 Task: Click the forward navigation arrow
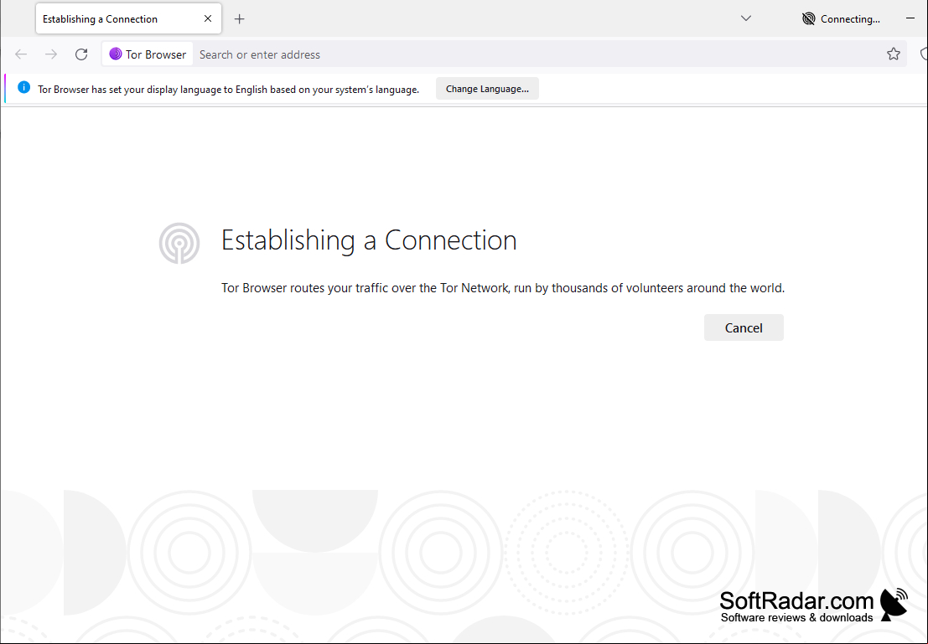click(x=51, y=54)
